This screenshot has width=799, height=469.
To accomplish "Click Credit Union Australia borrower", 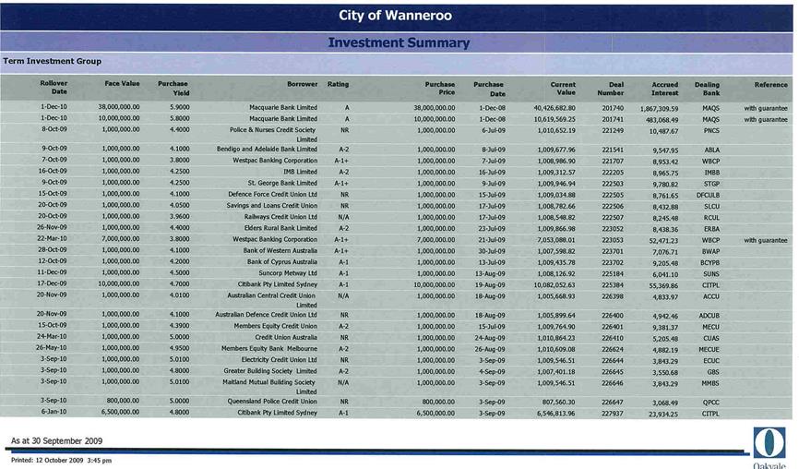I will point(286,337).
